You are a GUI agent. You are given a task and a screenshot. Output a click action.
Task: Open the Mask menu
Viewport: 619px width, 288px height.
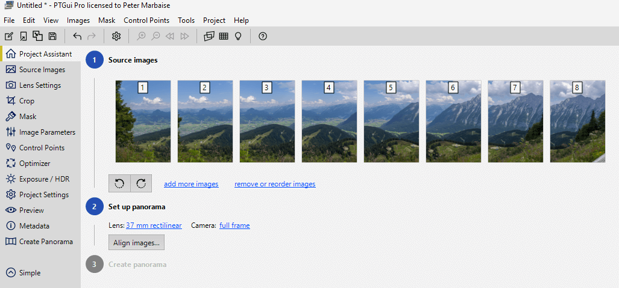click(x=107, y=20)
